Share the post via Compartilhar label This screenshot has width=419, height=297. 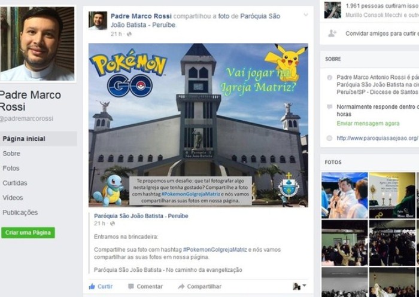point(204,286)
